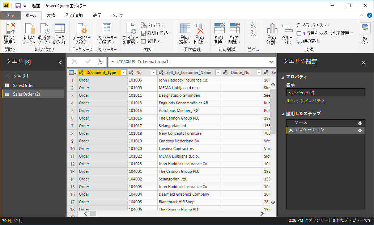Select the クエリ1 query
The width and height of the screenshot is (374, 225).
[33, 76]
